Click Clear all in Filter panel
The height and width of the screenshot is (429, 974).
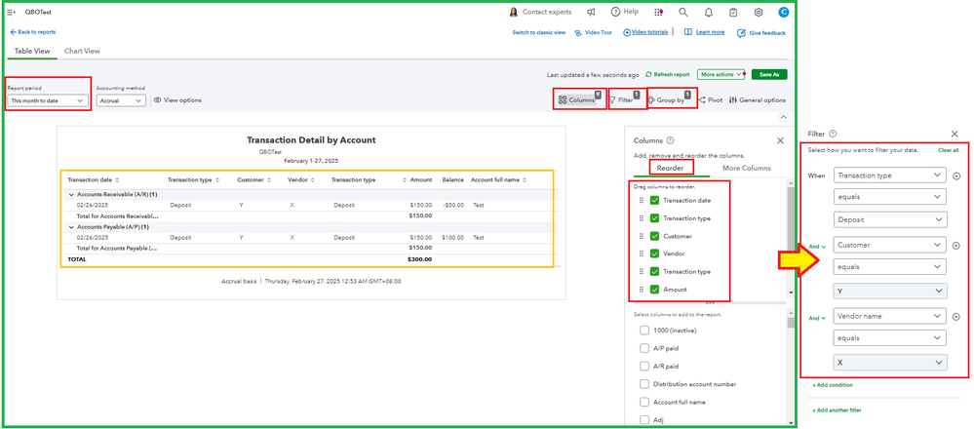coord(948,150)
